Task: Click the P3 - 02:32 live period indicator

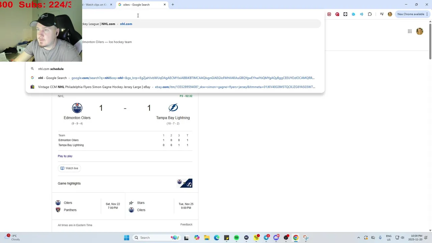Action: click(186, 96)
